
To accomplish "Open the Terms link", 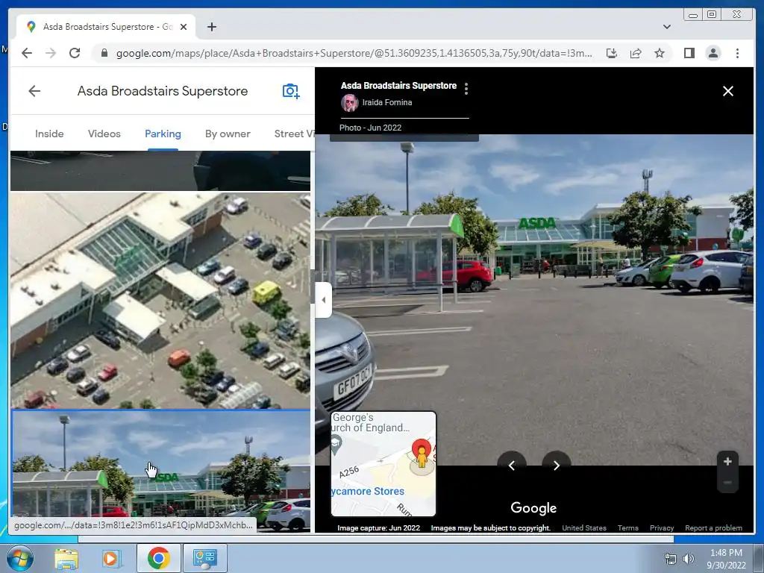I will point(628,527).
